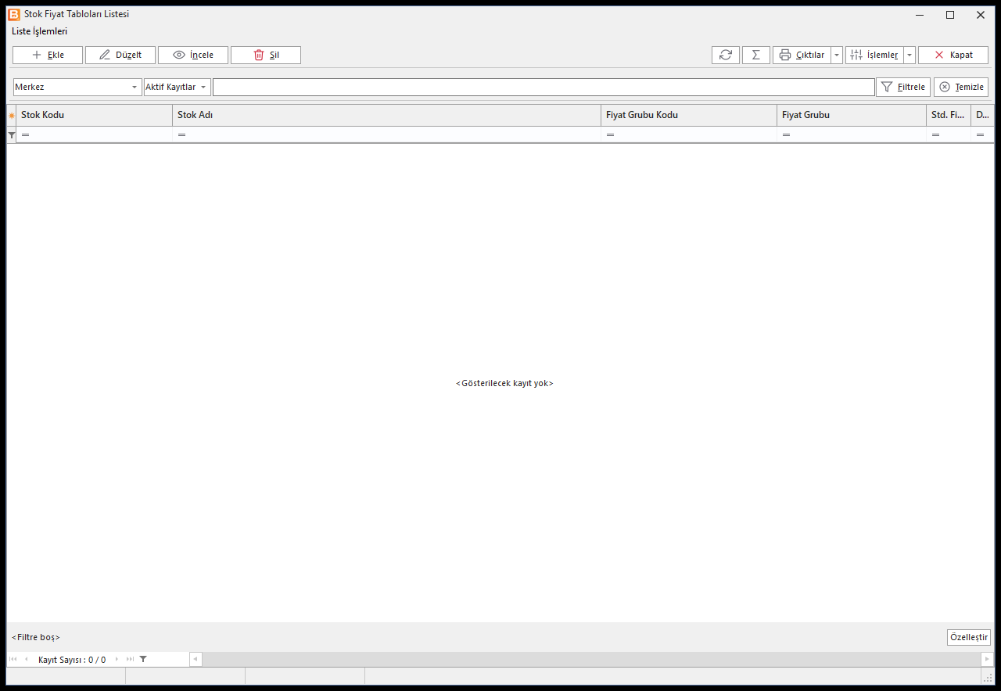Click the Stok Adı filter row cell
This screenshot has width=1001, height=691.
tap(386, 134)
